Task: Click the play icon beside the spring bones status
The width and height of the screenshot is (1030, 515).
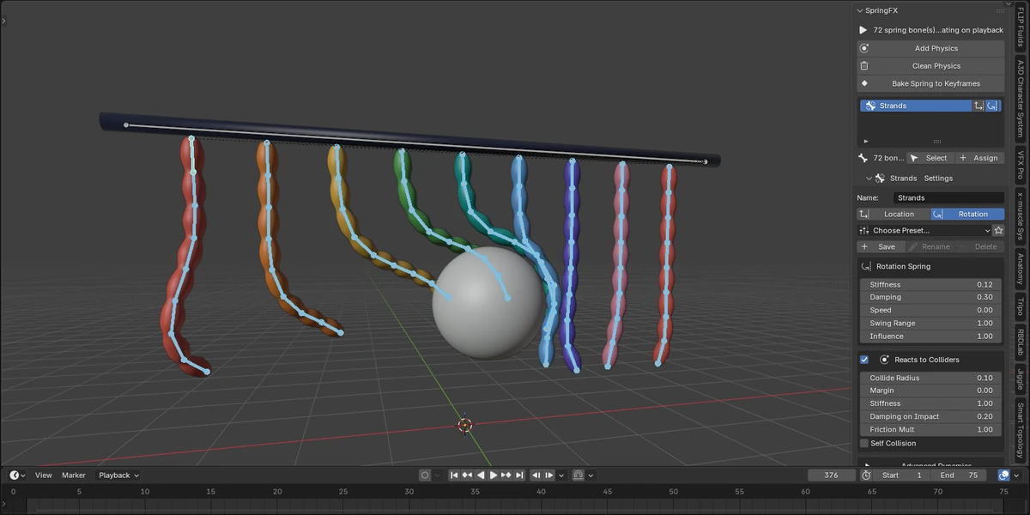Action: pyautogui.click(x=863, y=30)
